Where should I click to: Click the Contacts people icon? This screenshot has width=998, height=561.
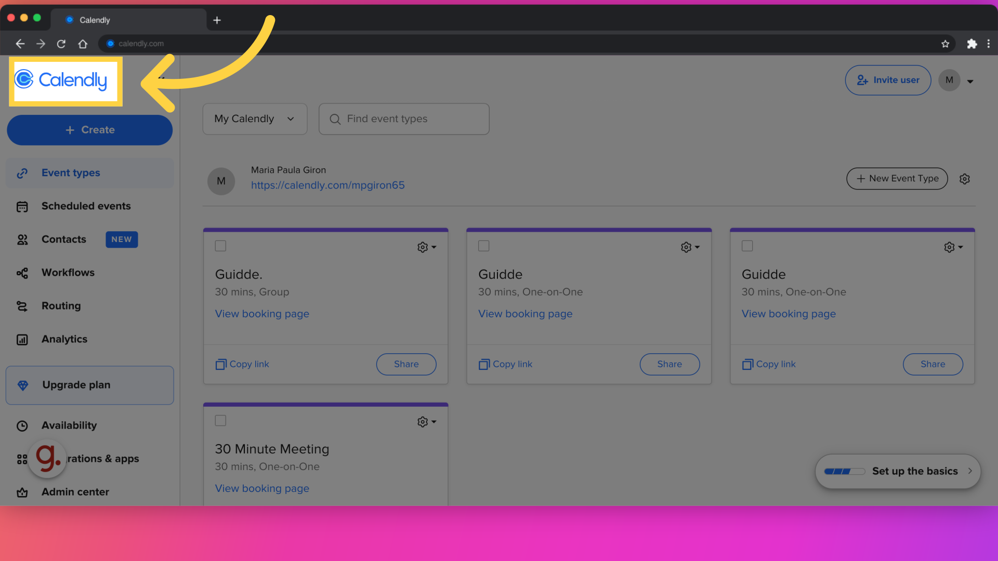(x=23, y=239)
